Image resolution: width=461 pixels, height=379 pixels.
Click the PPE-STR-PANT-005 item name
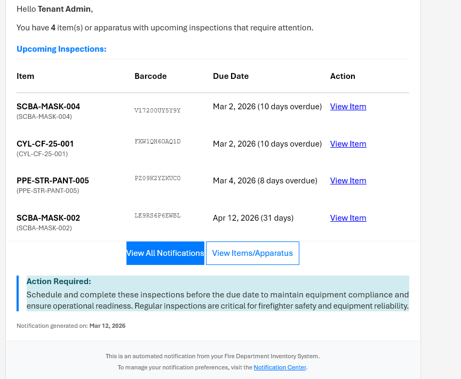(52, 181)
